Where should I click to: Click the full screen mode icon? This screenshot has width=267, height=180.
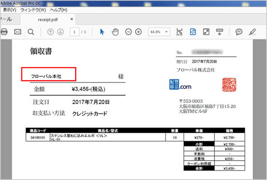point(206,32)
